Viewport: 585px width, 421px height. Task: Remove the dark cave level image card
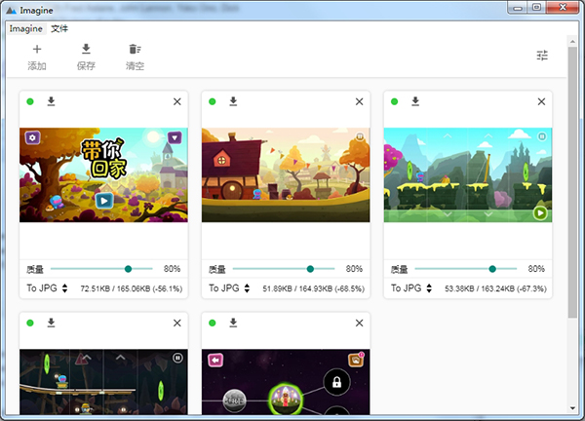pyautogui.click(x=177, y=323)
